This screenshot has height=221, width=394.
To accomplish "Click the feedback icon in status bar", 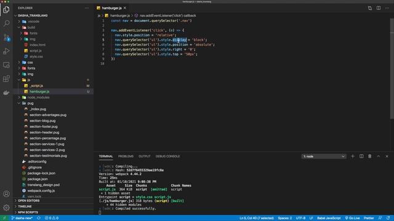I will pyautogui.click(x=380, y=218).
